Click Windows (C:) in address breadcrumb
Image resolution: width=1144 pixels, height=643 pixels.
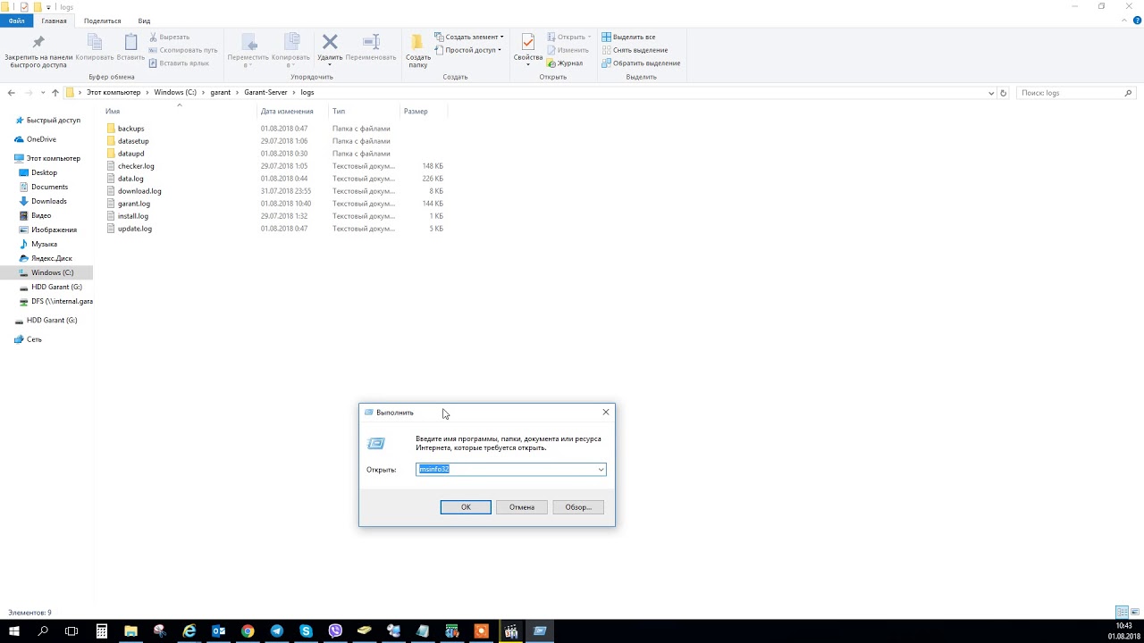pos(175,93)
